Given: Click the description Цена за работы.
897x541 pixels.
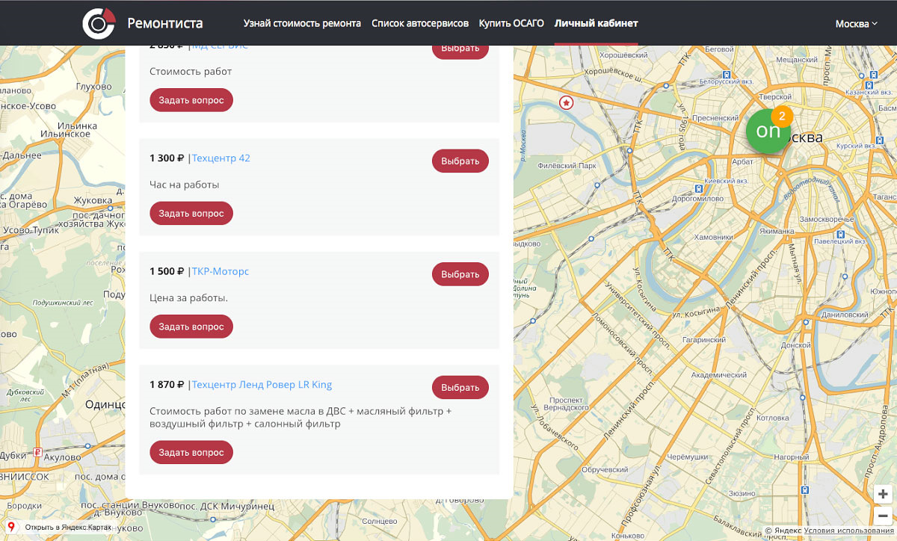Looking at the screenshot, I should (189, 298).
